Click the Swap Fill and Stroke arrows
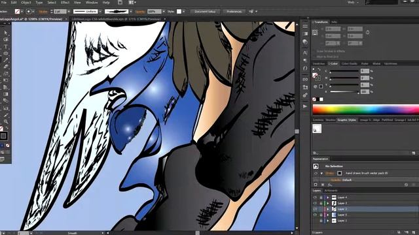 click(319, 69)
